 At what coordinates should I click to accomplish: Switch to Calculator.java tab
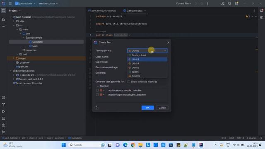tap(135, 11)
